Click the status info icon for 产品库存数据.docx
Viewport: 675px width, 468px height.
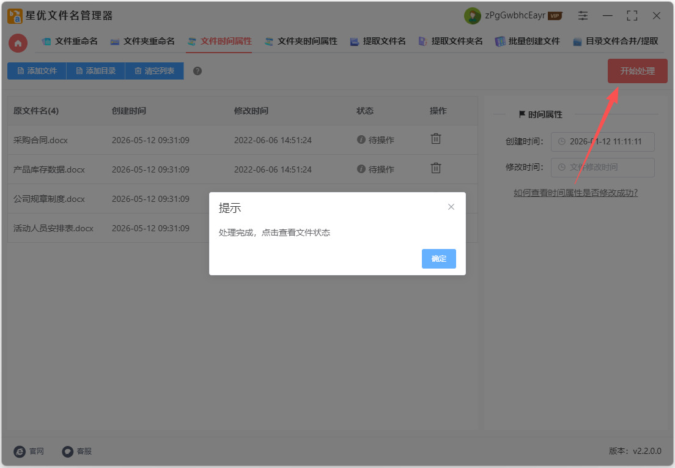(361, 169)
